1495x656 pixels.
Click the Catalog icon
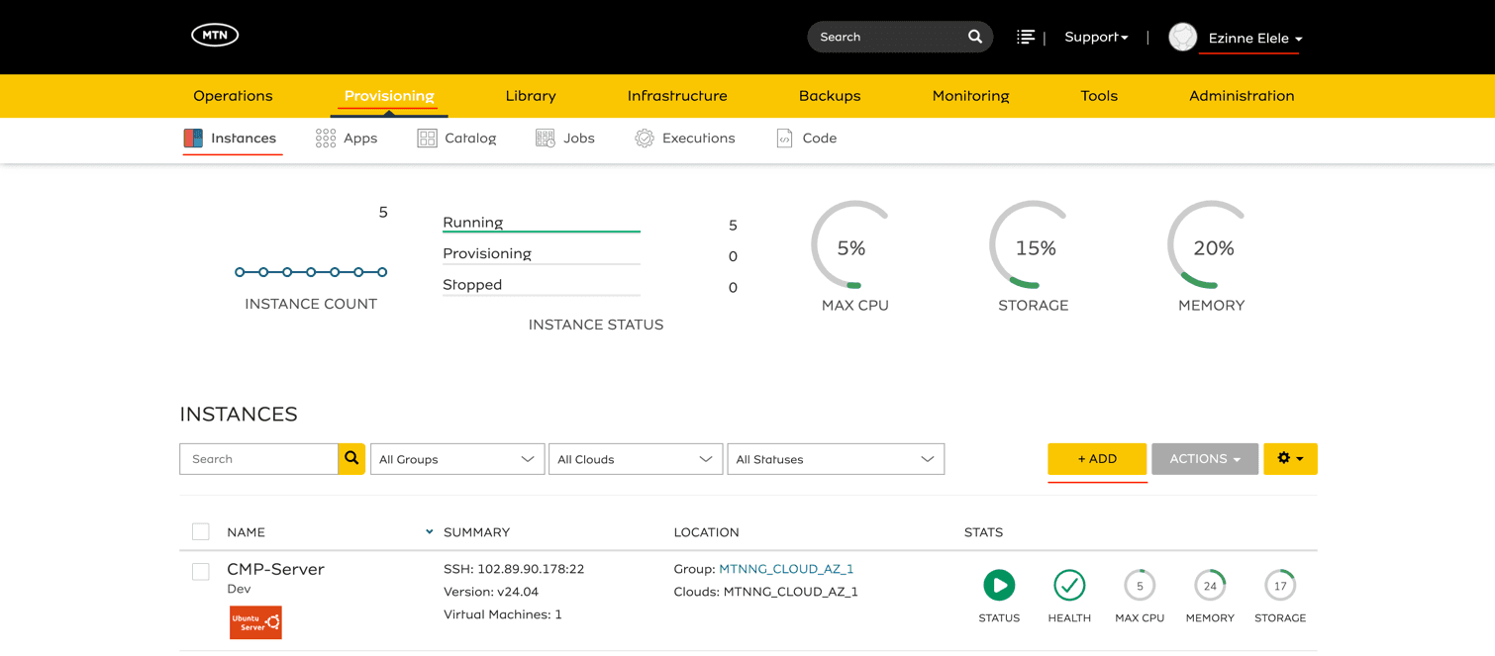pyautogui.click(x=427, y=139)
